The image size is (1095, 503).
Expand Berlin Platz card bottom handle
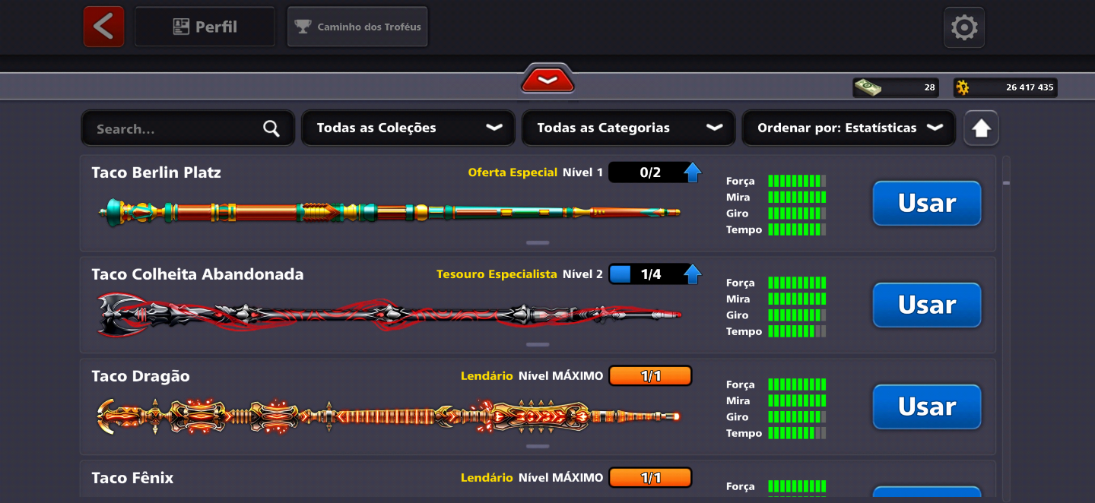coord(538,243)
